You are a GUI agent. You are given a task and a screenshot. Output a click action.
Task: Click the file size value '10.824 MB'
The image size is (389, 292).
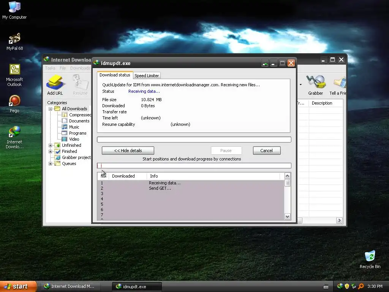click(151, 100)
